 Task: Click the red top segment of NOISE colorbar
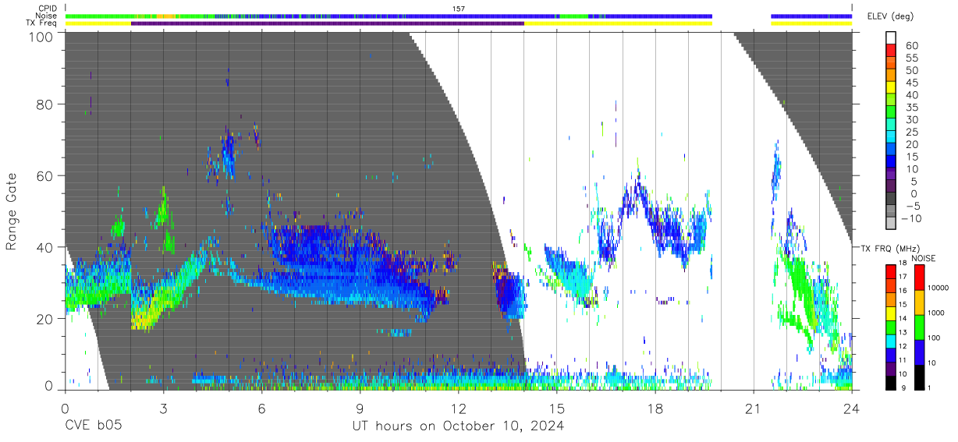(920, 278)
